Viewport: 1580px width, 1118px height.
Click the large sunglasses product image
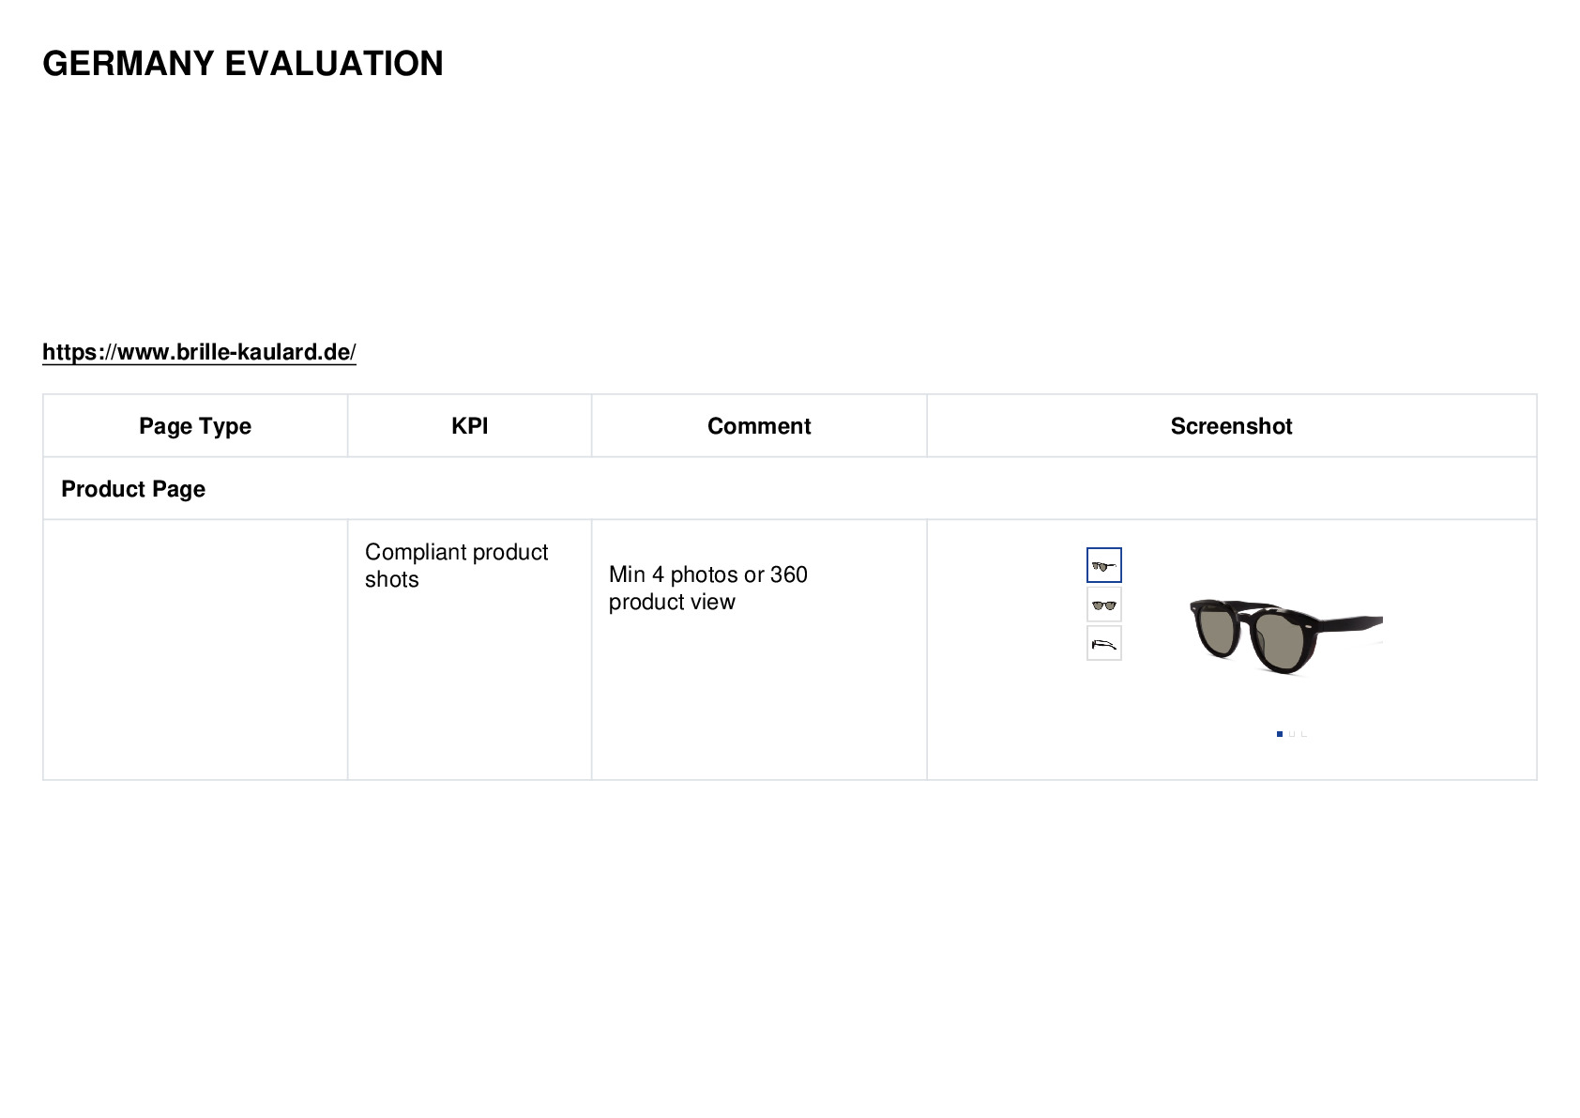[1285, 636]
